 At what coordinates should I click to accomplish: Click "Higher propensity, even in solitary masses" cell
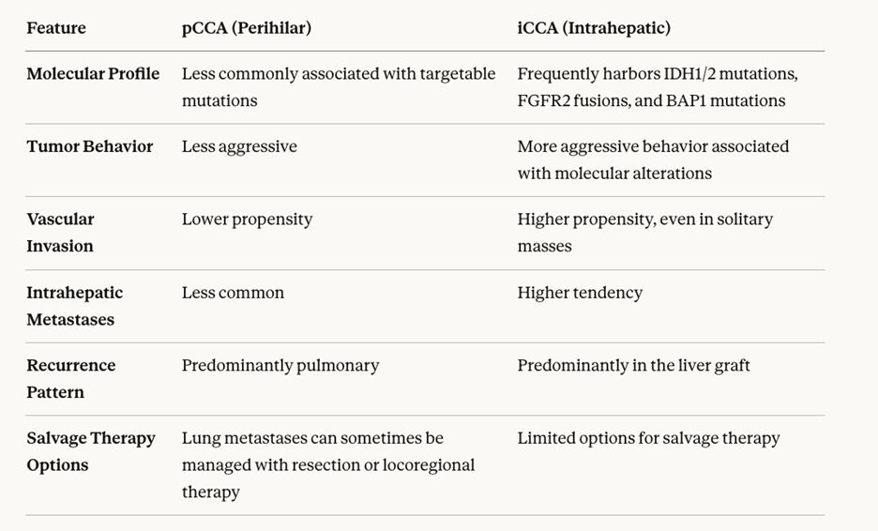pyautogui.click(x=644, y=233)
